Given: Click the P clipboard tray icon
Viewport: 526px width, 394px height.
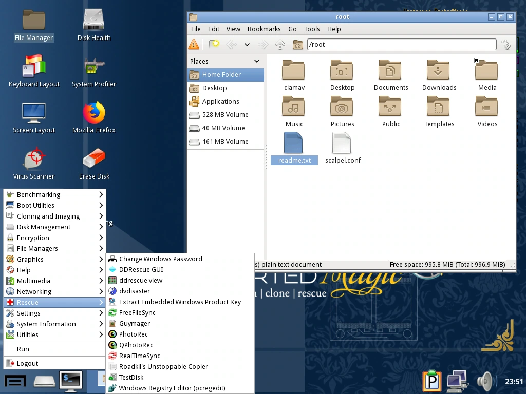Looking at the screenshot, I should 431,381.
